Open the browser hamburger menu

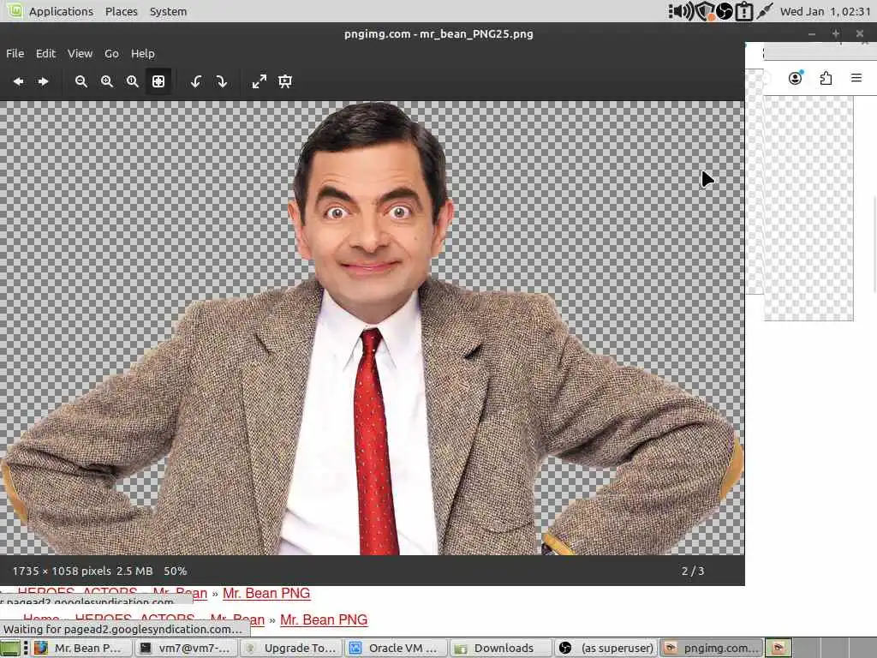856,78
